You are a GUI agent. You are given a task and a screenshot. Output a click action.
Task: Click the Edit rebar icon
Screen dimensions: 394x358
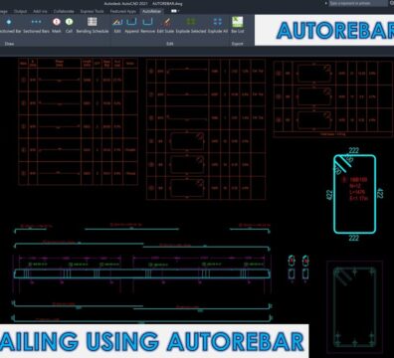(x=117, y=25)
